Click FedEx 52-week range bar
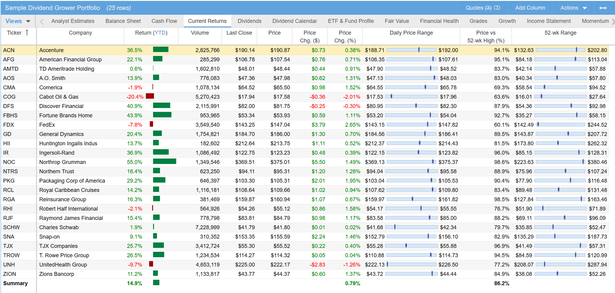This screenshot has height=293, width=615. tap(561, 125)
